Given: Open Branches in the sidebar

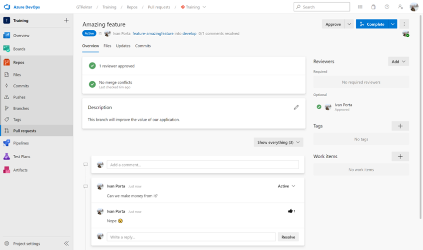Looking at the screenshot, I should pyautogui.click(x=21, y=108).
